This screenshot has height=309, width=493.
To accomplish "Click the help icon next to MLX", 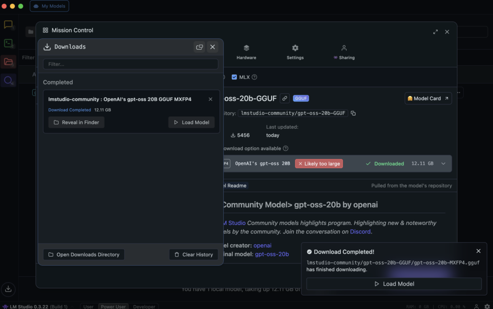I will click(x=254, y=77).
